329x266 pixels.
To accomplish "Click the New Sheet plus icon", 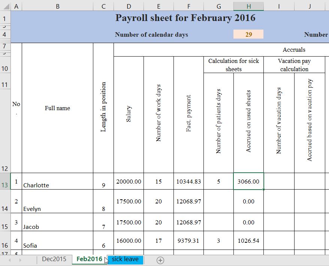I will click(x=160, y=259).
